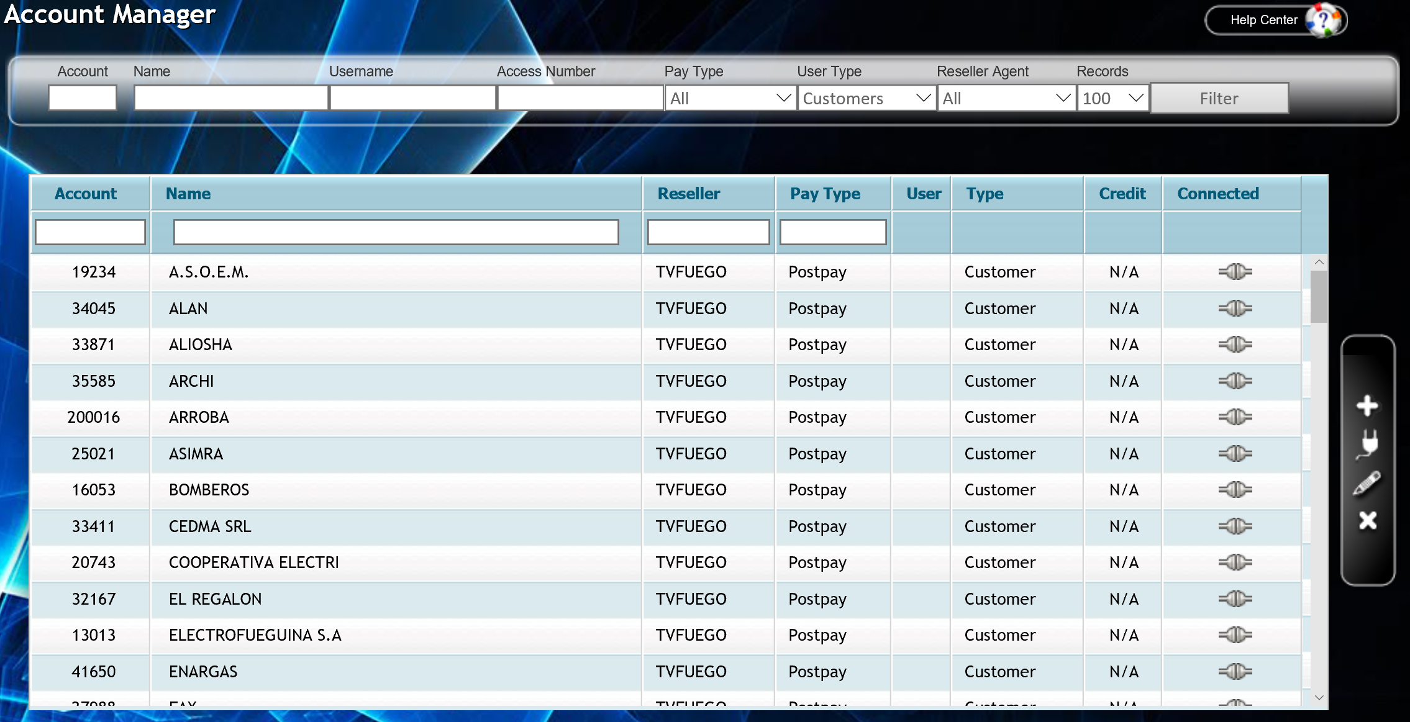Image resolution: width=1410 pixels, height=722 pixels.
Task: Open the User Type Customers dropdown
Action: tap(866, 98)
